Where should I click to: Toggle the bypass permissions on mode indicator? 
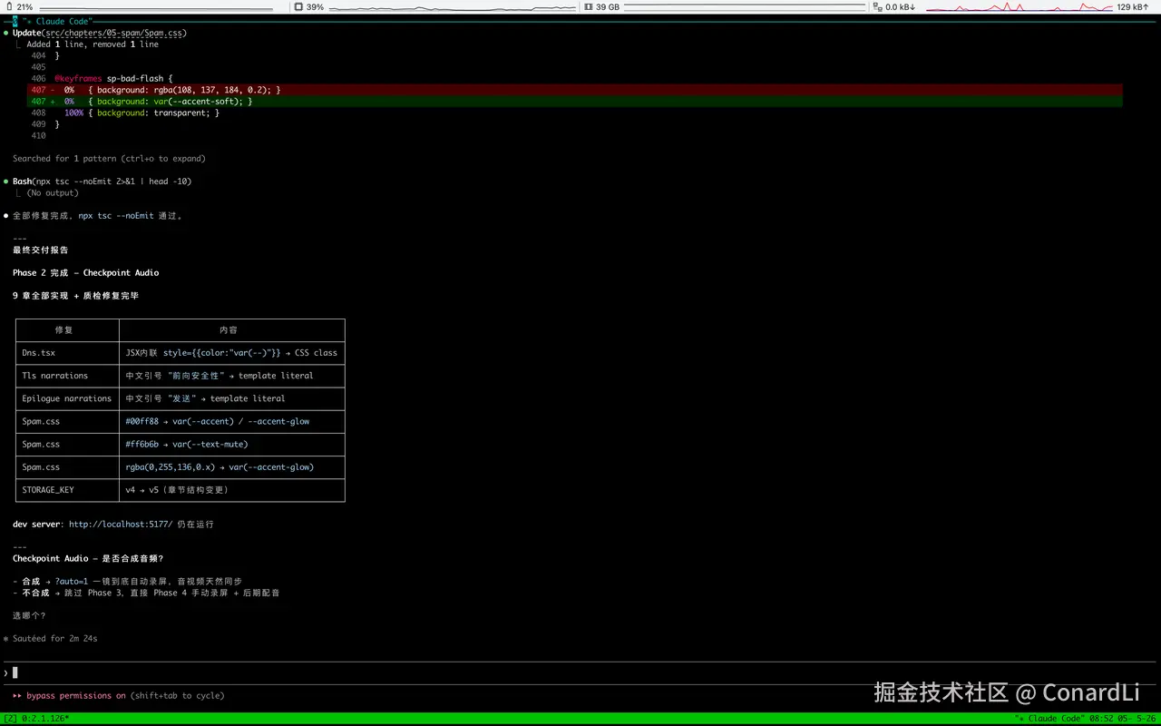(69, 696)
